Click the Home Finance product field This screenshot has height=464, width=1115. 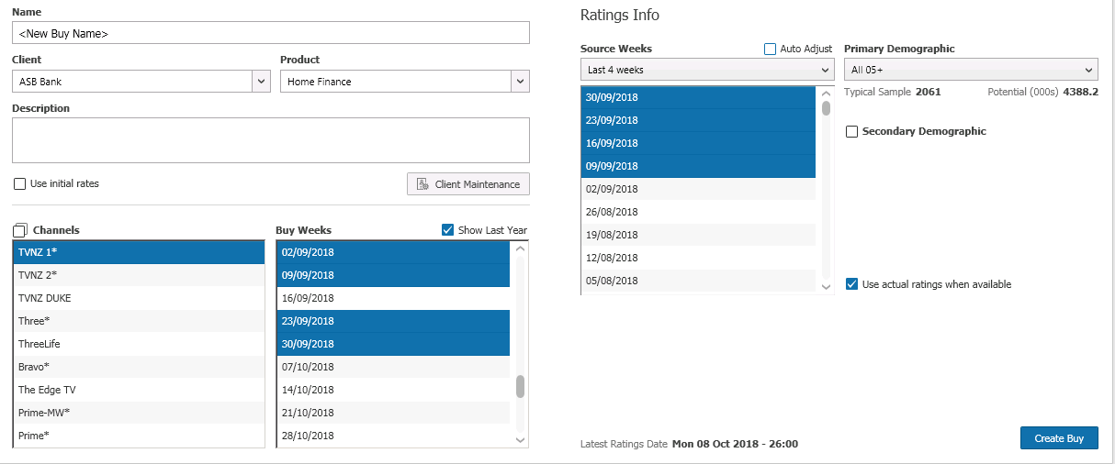click(x=396, y=82)
